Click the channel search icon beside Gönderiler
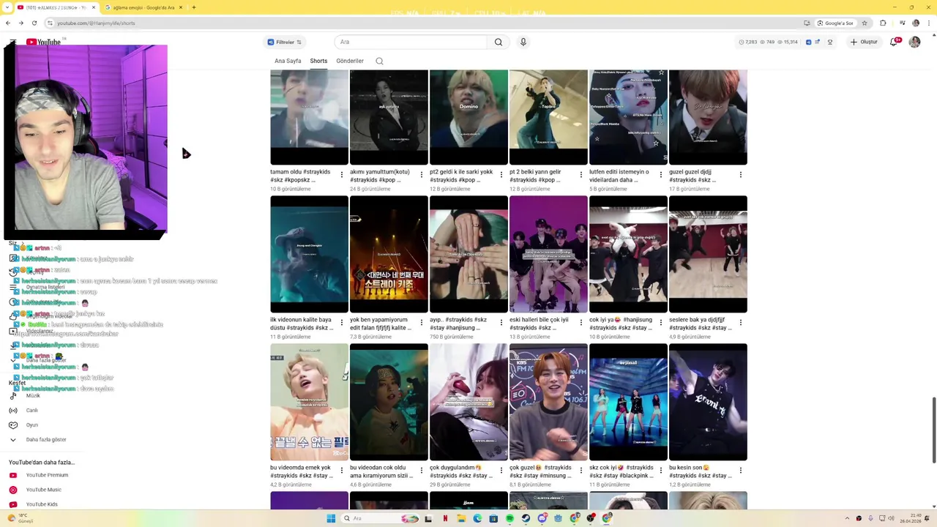Viewport: 937px width, 527px height. pyautogui.click(x=379, y=61)
